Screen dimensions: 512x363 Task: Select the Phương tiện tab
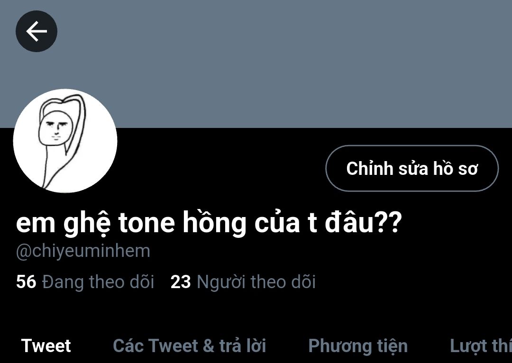358,346
